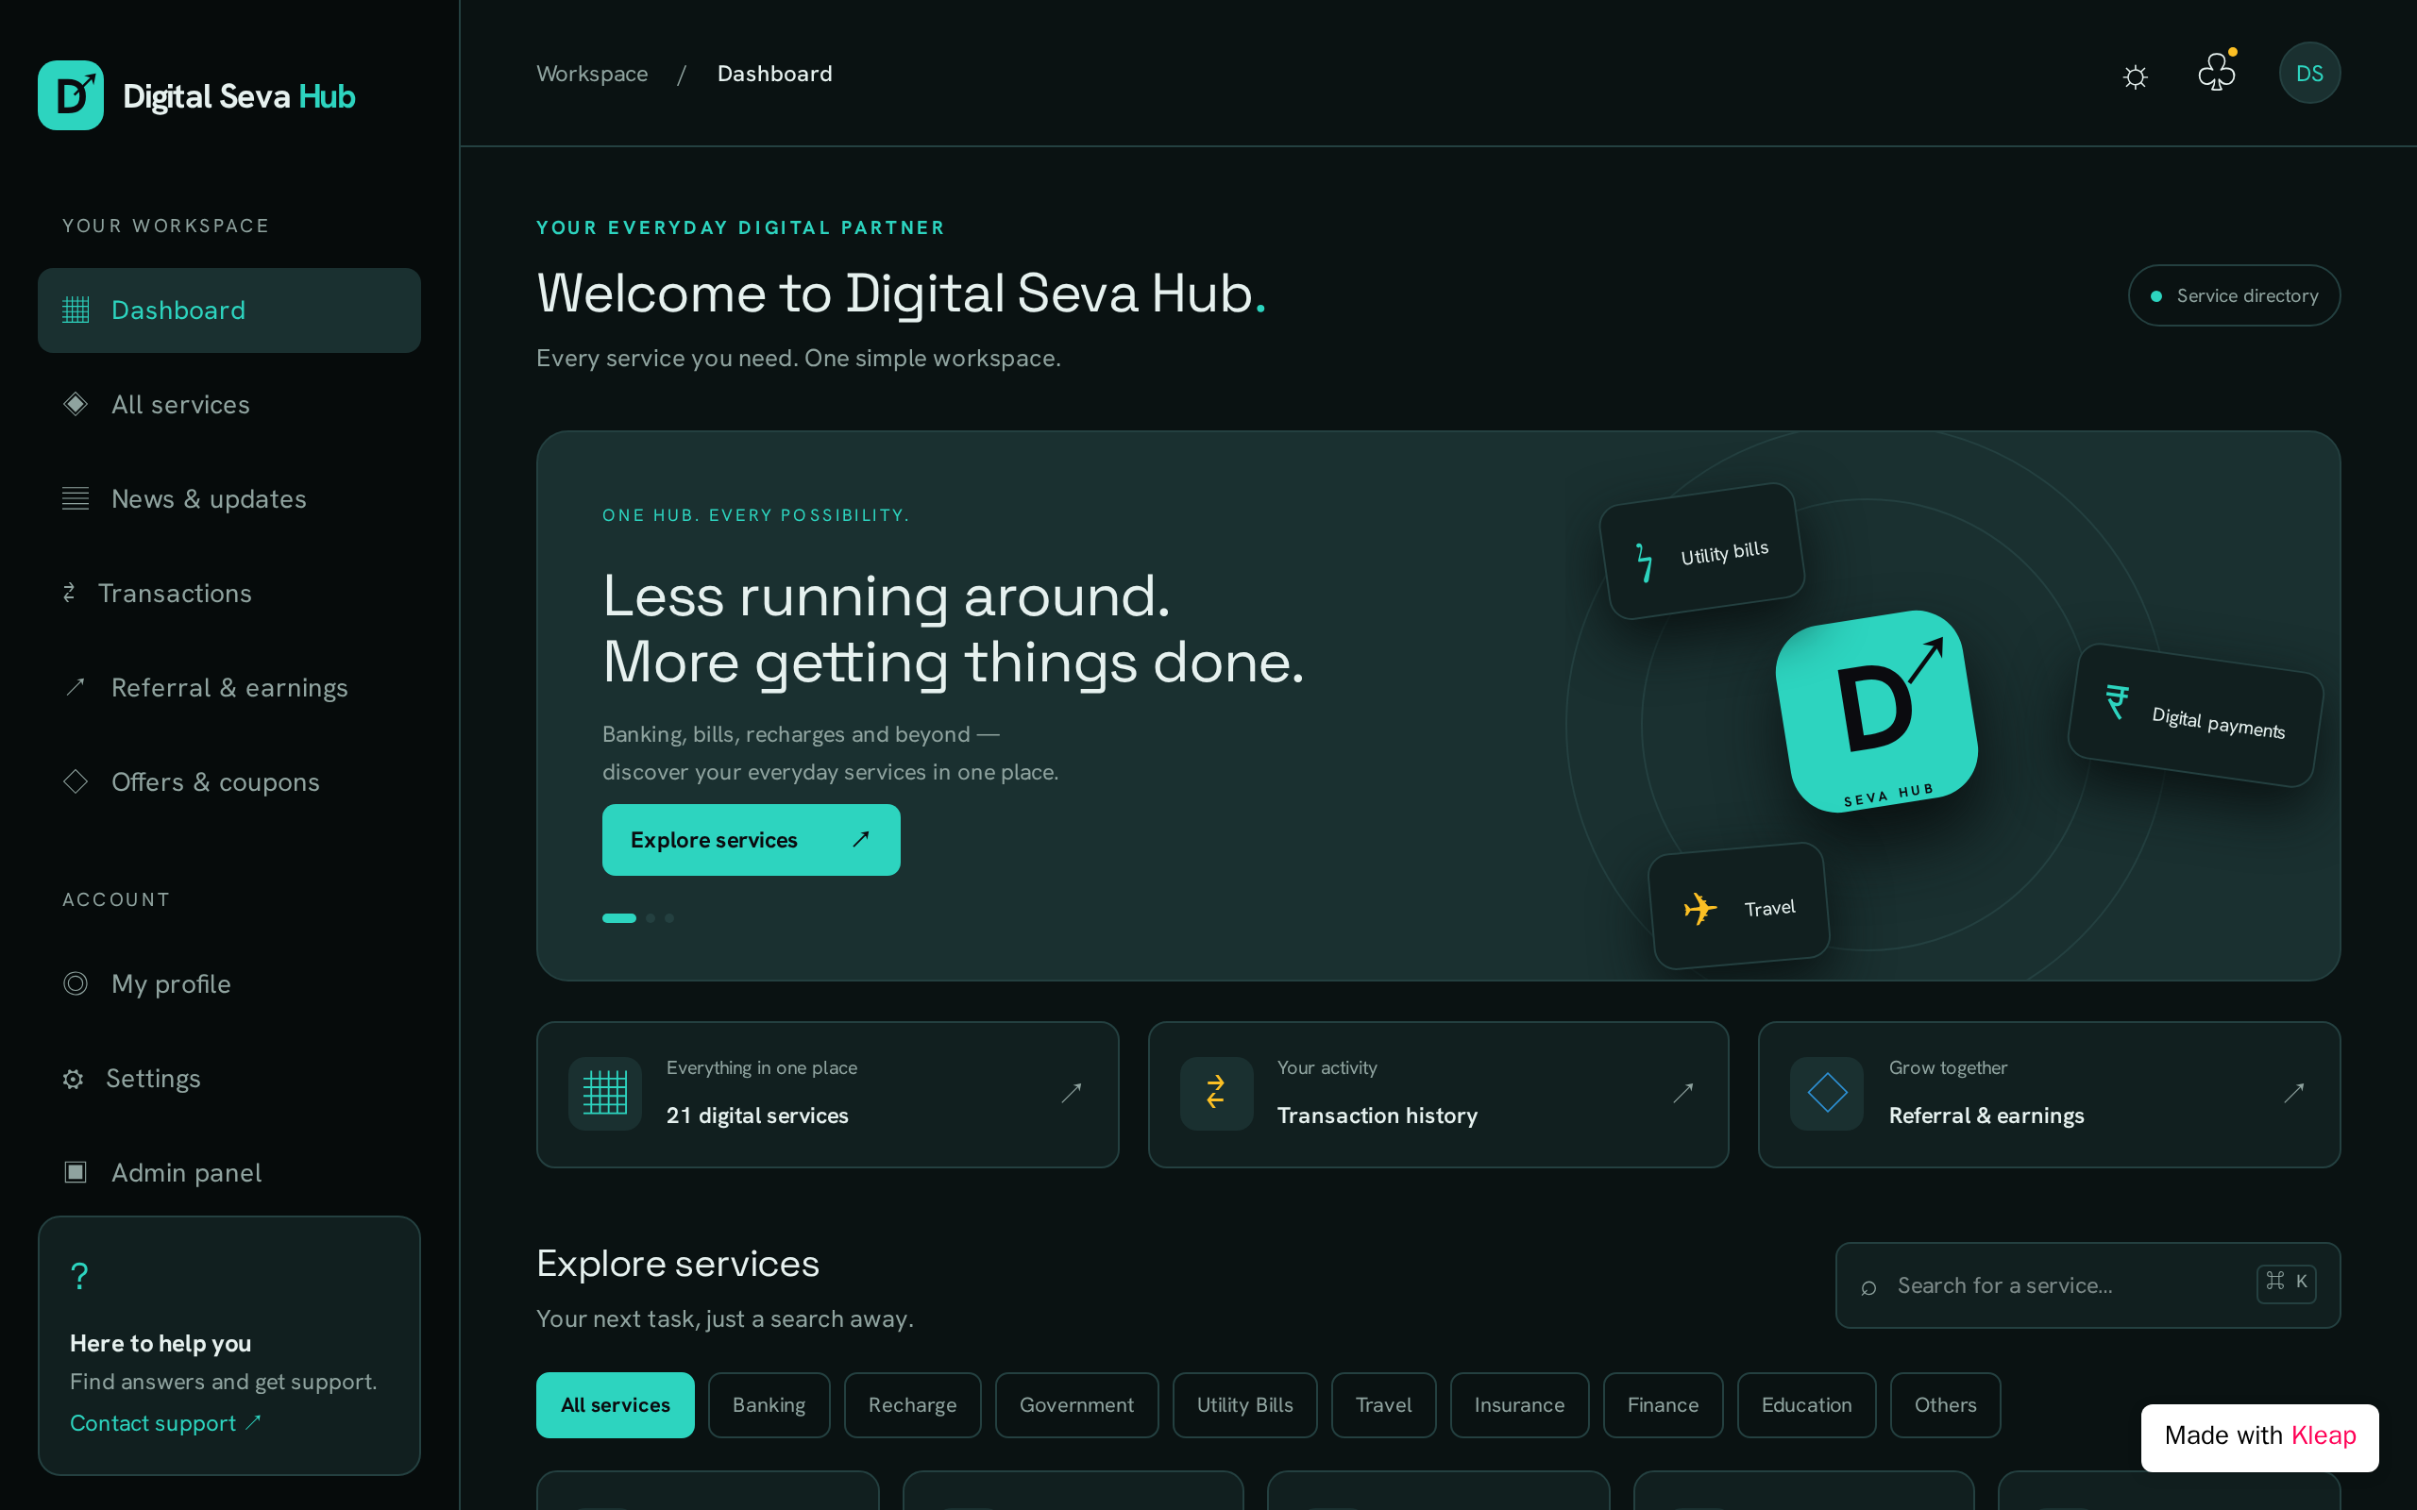Click the Offers & coupons diamond icon
This screenshot has height=1510, width=2417.
pyautogui.click(x=76, y=781)
